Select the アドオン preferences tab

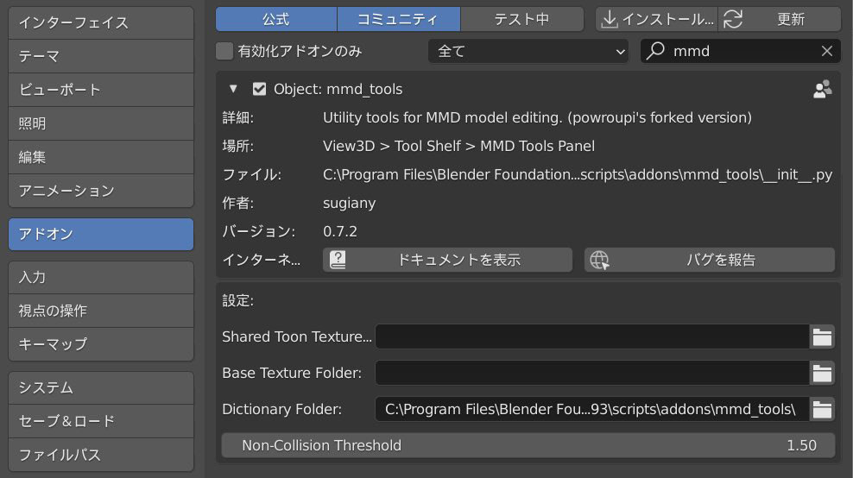click(x=101, y=235)
